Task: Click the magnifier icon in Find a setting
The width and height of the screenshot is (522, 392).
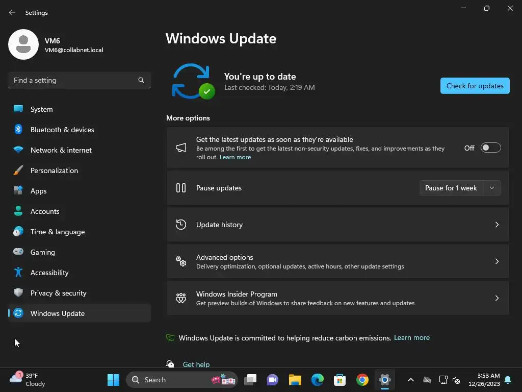Action: coord(141,80)
